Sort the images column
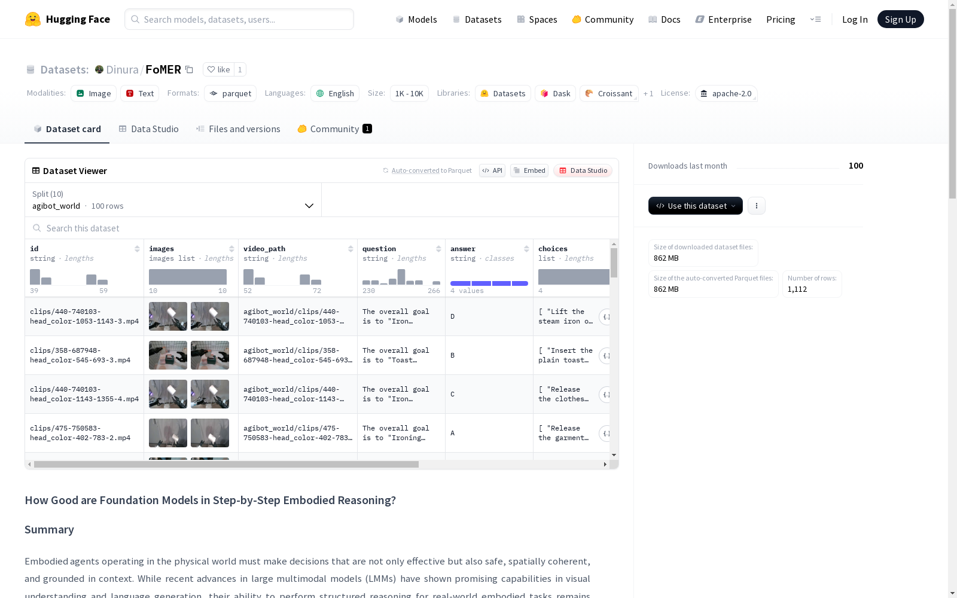Screen dimensions: 957x598 pos(231,249)
